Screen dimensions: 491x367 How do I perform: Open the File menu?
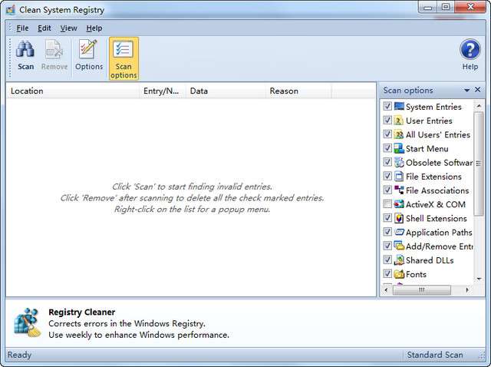point(22,28)
